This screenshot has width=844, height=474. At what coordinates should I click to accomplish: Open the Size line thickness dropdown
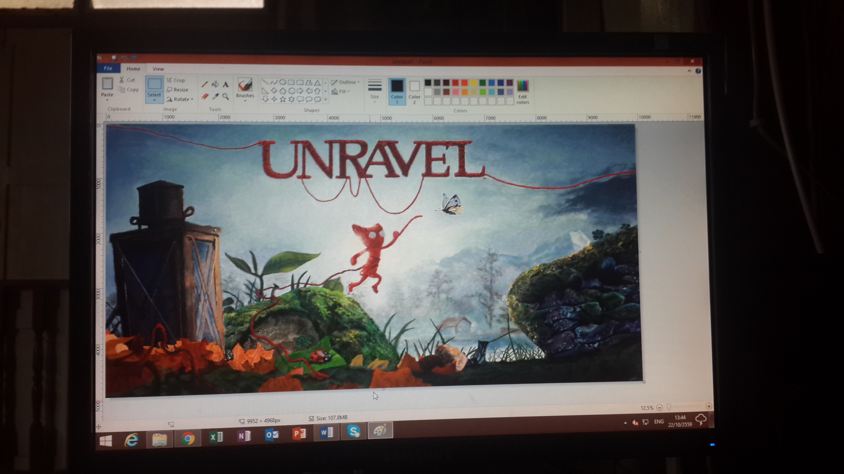click(375, 91)
